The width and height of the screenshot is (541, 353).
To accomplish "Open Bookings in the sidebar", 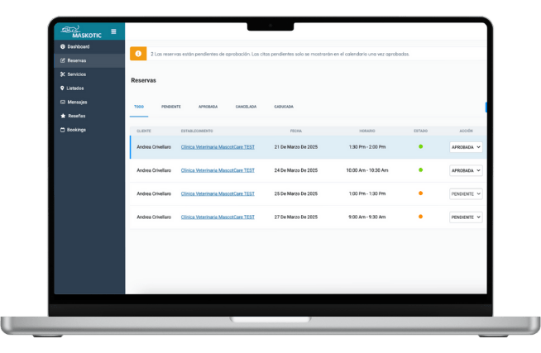I will (76, 130).
